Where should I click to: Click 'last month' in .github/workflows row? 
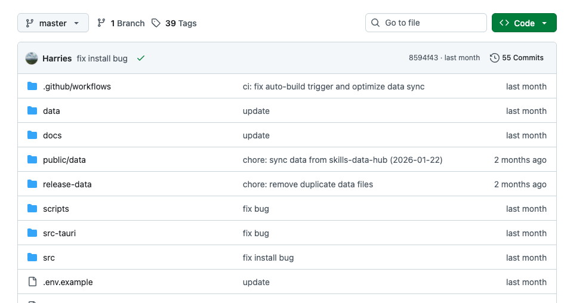[x=526, y=86]
